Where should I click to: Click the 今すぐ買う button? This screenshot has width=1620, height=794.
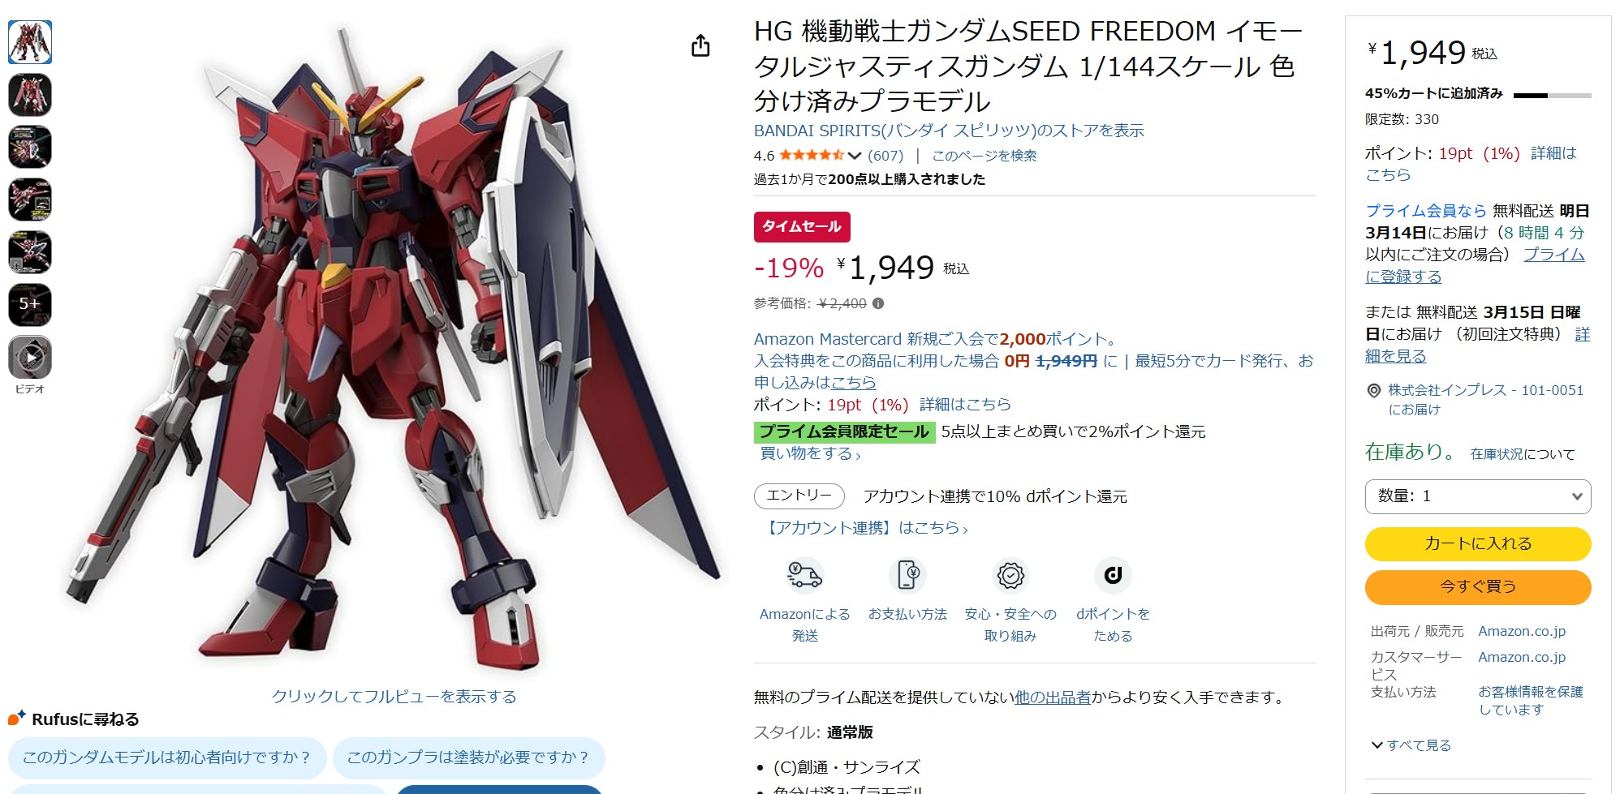click(x=1478, y=587)
